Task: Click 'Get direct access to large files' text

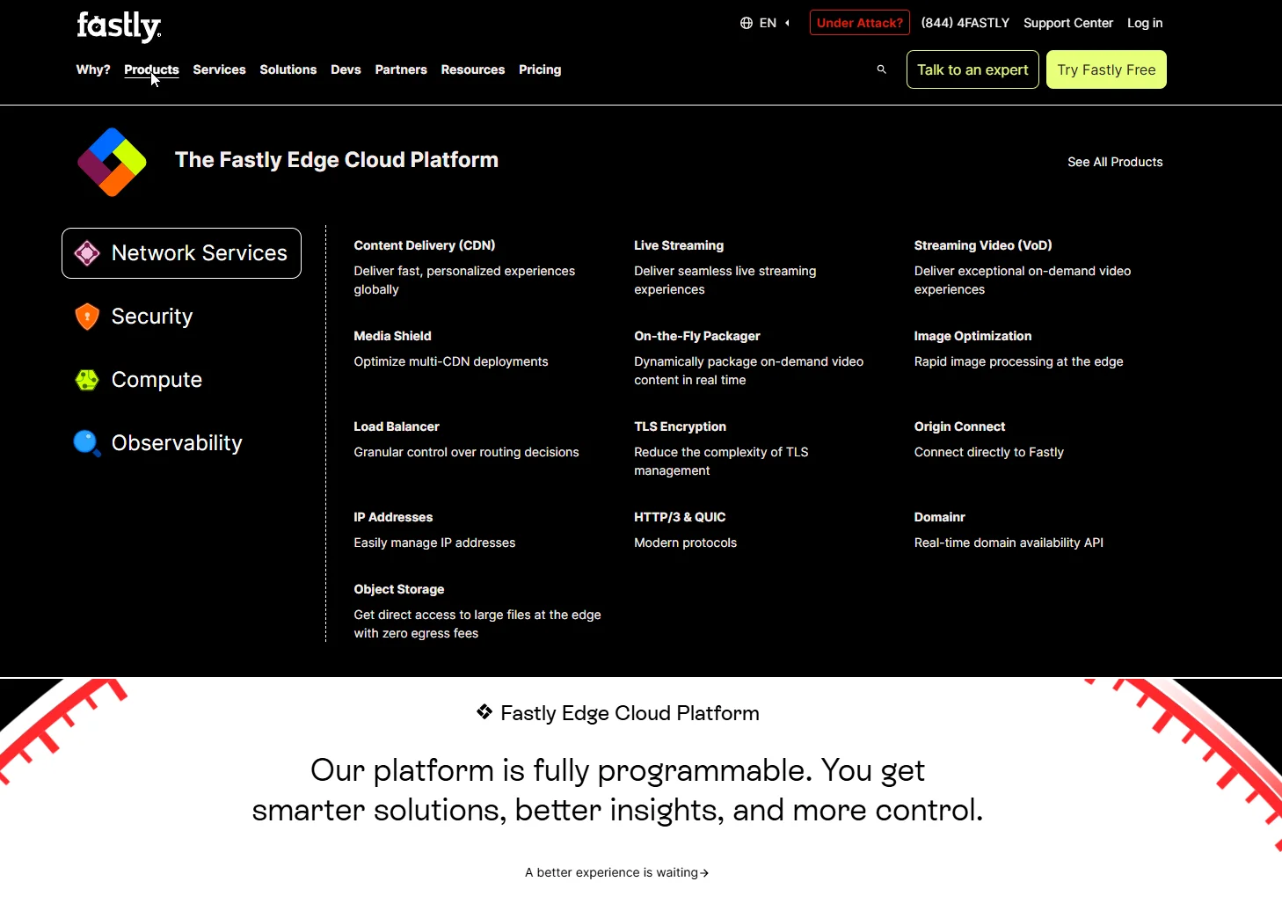Action: [x=477, y=624]
